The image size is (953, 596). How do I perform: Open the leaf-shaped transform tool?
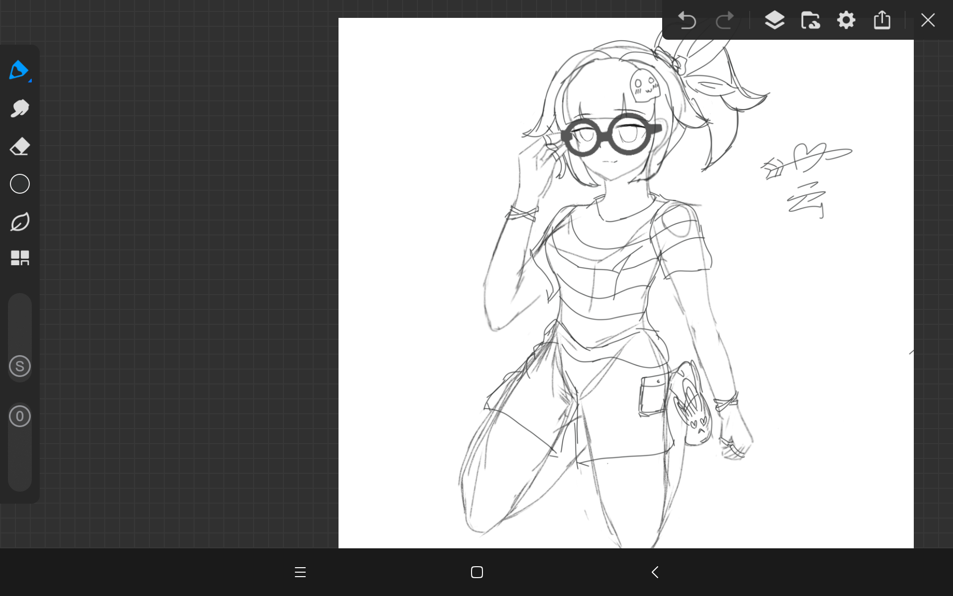click(20, 222)
